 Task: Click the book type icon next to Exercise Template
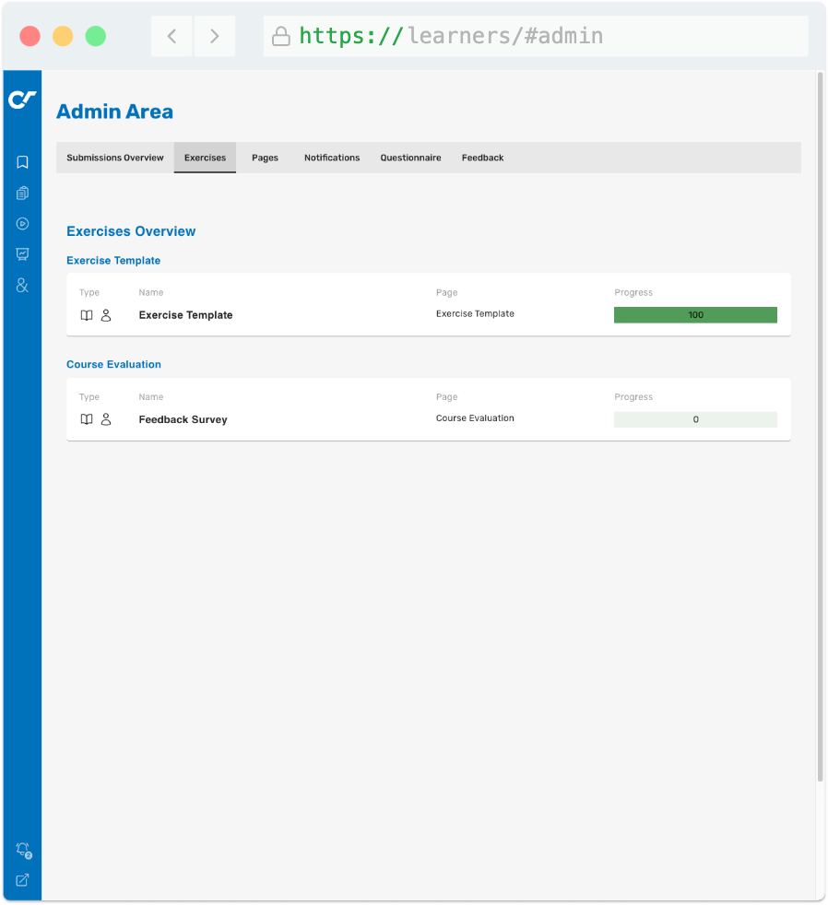click(x=86, y=315)
